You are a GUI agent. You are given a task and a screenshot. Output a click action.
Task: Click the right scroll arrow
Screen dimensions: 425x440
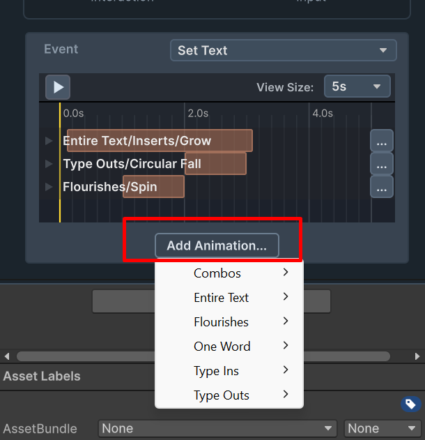coord(417,356)
